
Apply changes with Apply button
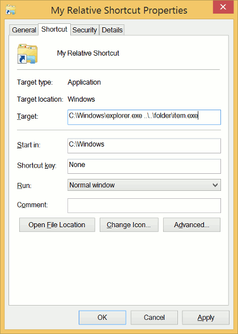pyautogui.click(x=206, y=318)
